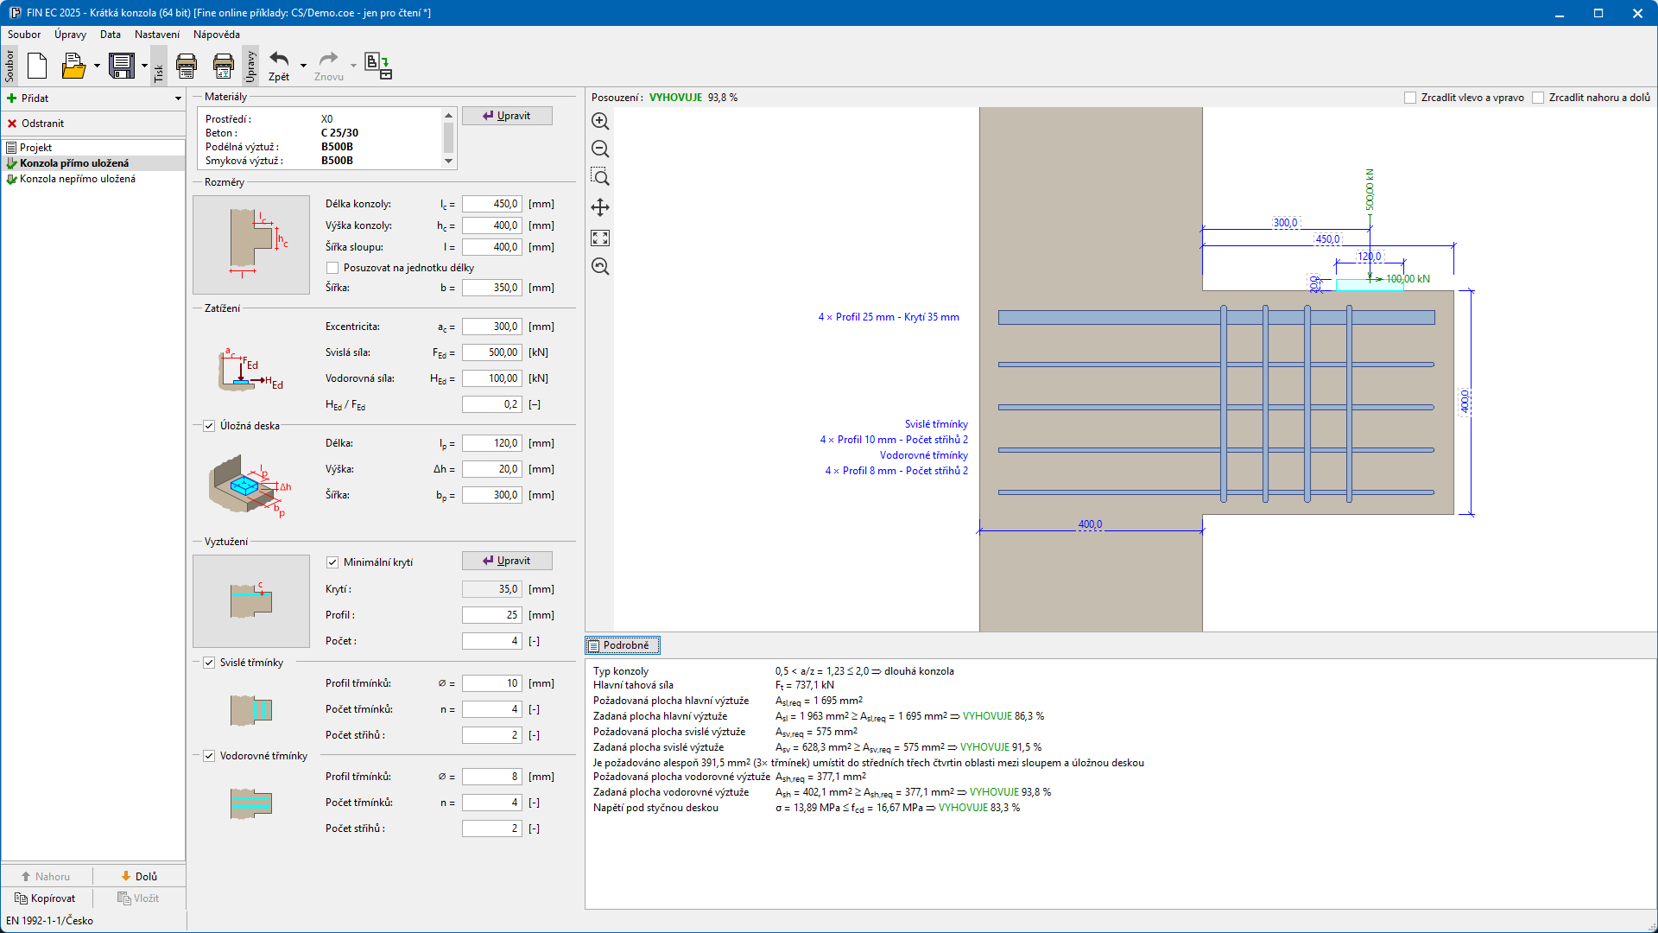1658x933 pixels.
Task: Click the new file icon
Action: coord(37,66)
